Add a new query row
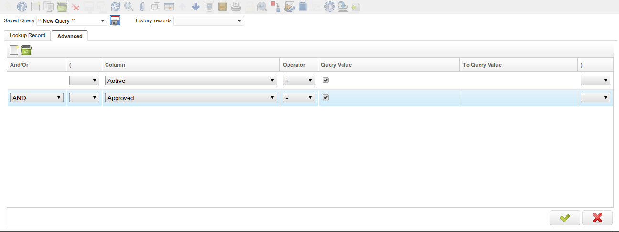The image size is (619, 232). [14, 50]
